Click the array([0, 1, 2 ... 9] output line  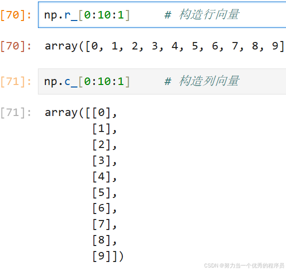165,46
